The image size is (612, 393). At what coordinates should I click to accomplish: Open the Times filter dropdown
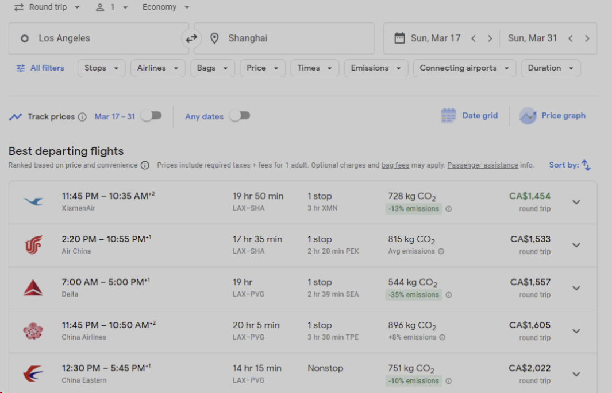pos(314,68)
